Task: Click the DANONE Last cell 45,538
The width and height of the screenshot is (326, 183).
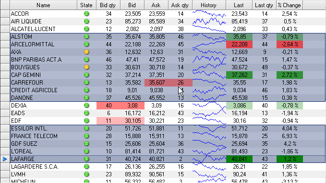Action: [x=239, y=97]
